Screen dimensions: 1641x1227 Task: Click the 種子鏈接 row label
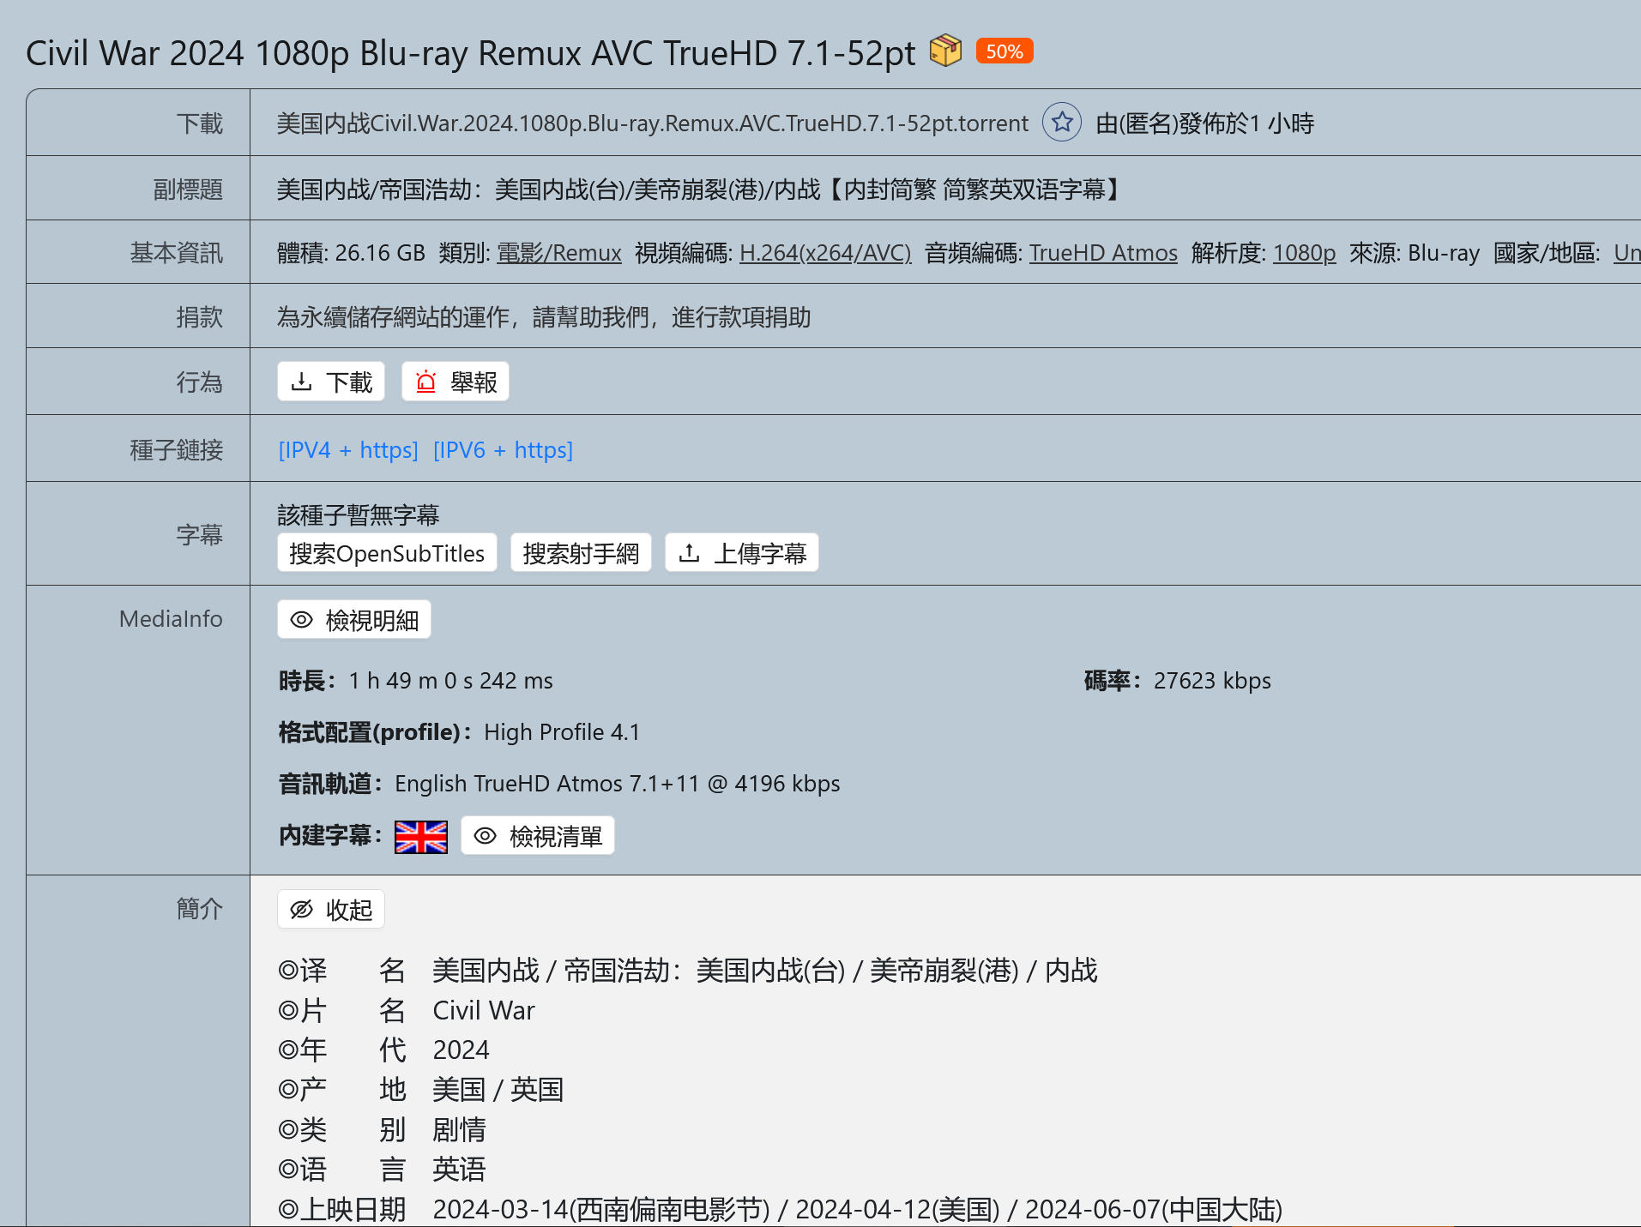(x=177, y=450)
